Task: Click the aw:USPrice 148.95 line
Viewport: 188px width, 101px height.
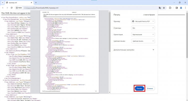Action: tap(20, 60)
